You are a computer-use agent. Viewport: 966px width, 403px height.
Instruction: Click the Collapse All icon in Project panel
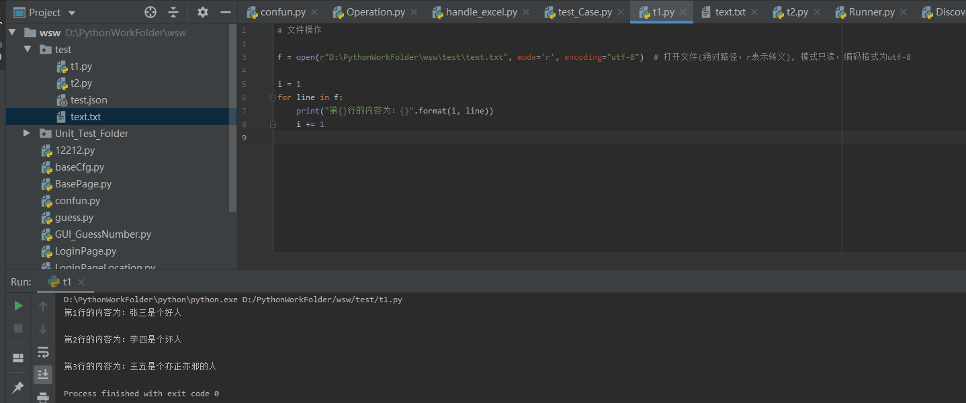click(x=173, y=12)
